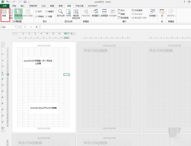191x146 pixels.
Task: Expand the Macros dropdown arrow
Action: pos(162,18)
